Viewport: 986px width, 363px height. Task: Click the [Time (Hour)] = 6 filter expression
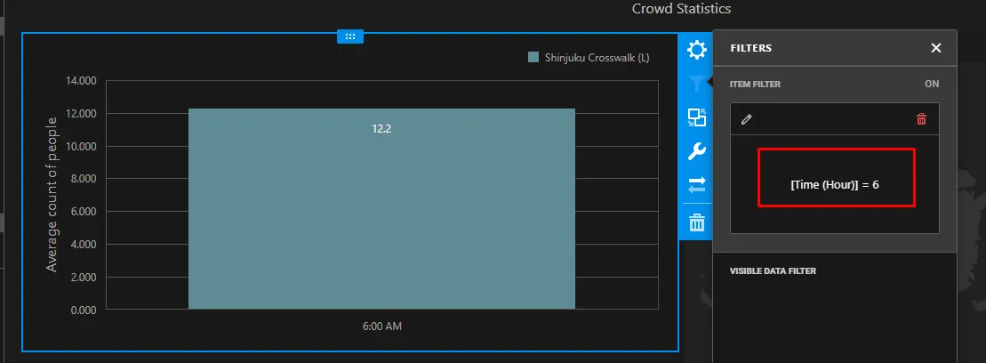[x=835, y=185]
